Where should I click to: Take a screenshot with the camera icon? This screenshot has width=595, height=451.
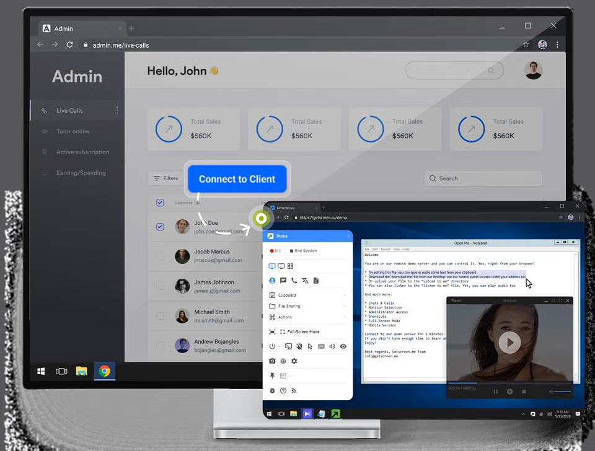(x=272, y=361)
